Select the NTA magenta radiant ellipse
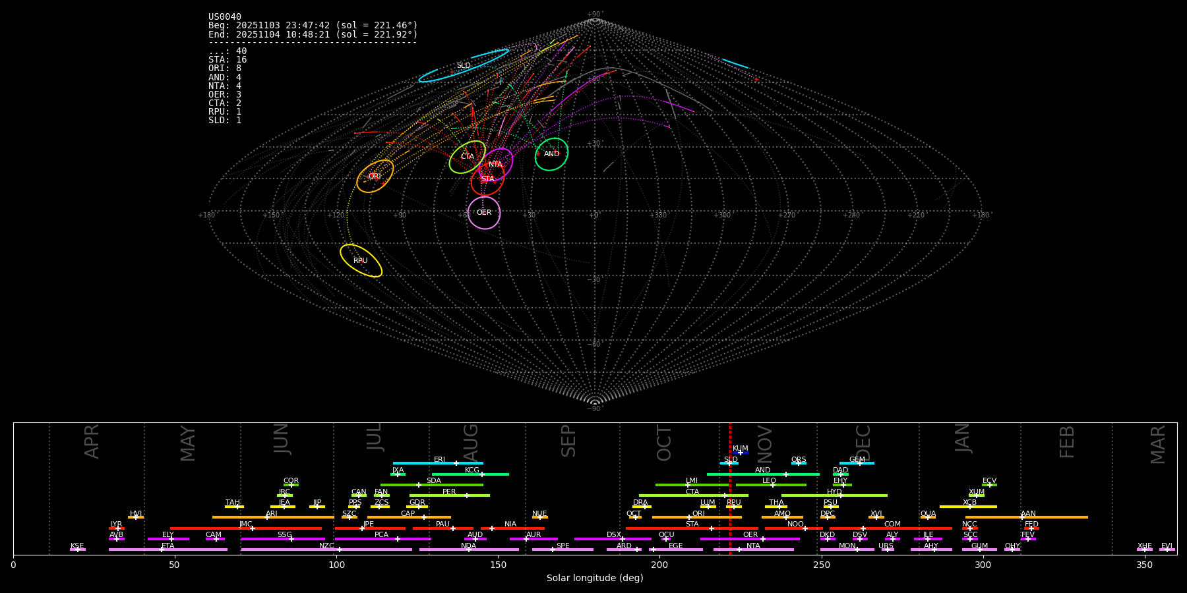 tap(495, 165)
